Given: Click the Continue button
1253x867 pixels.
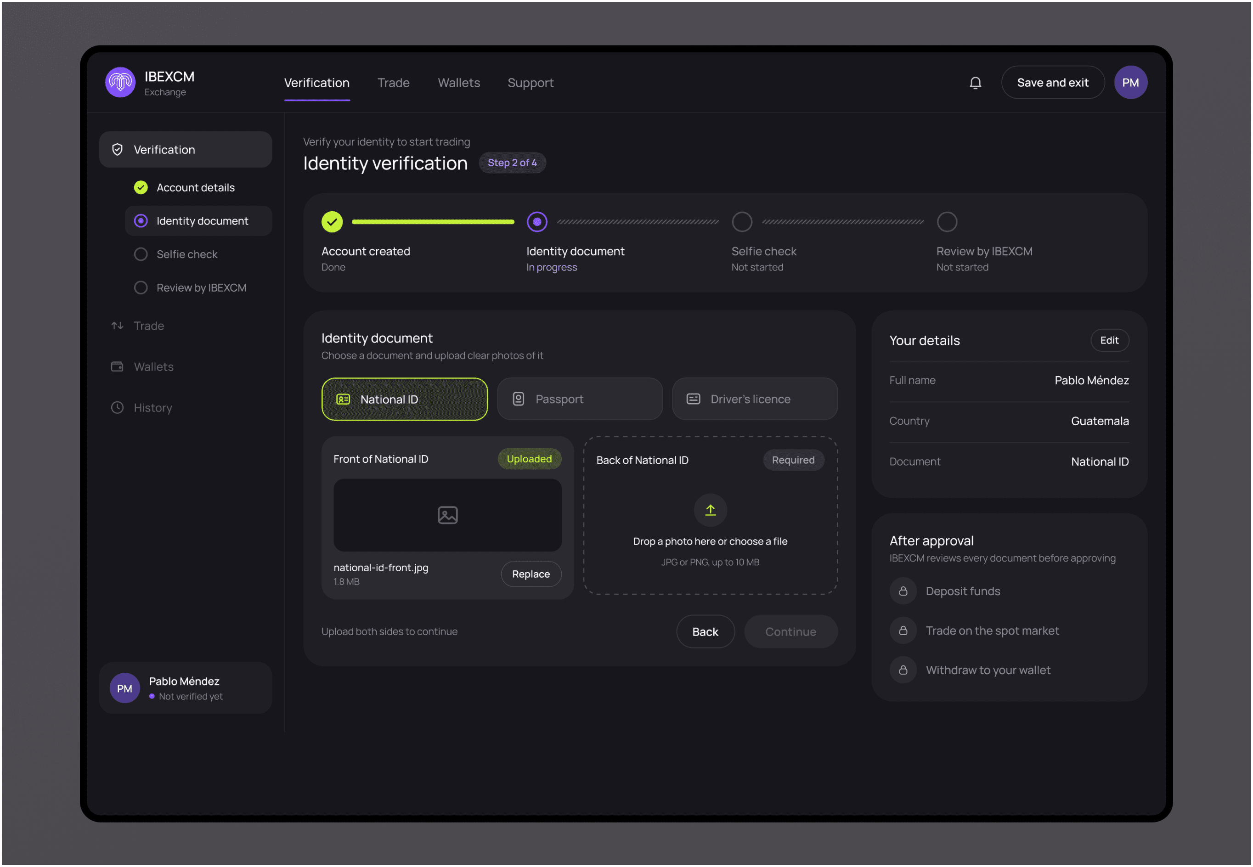Looking at the screenshot, I should tap(790, 632).
